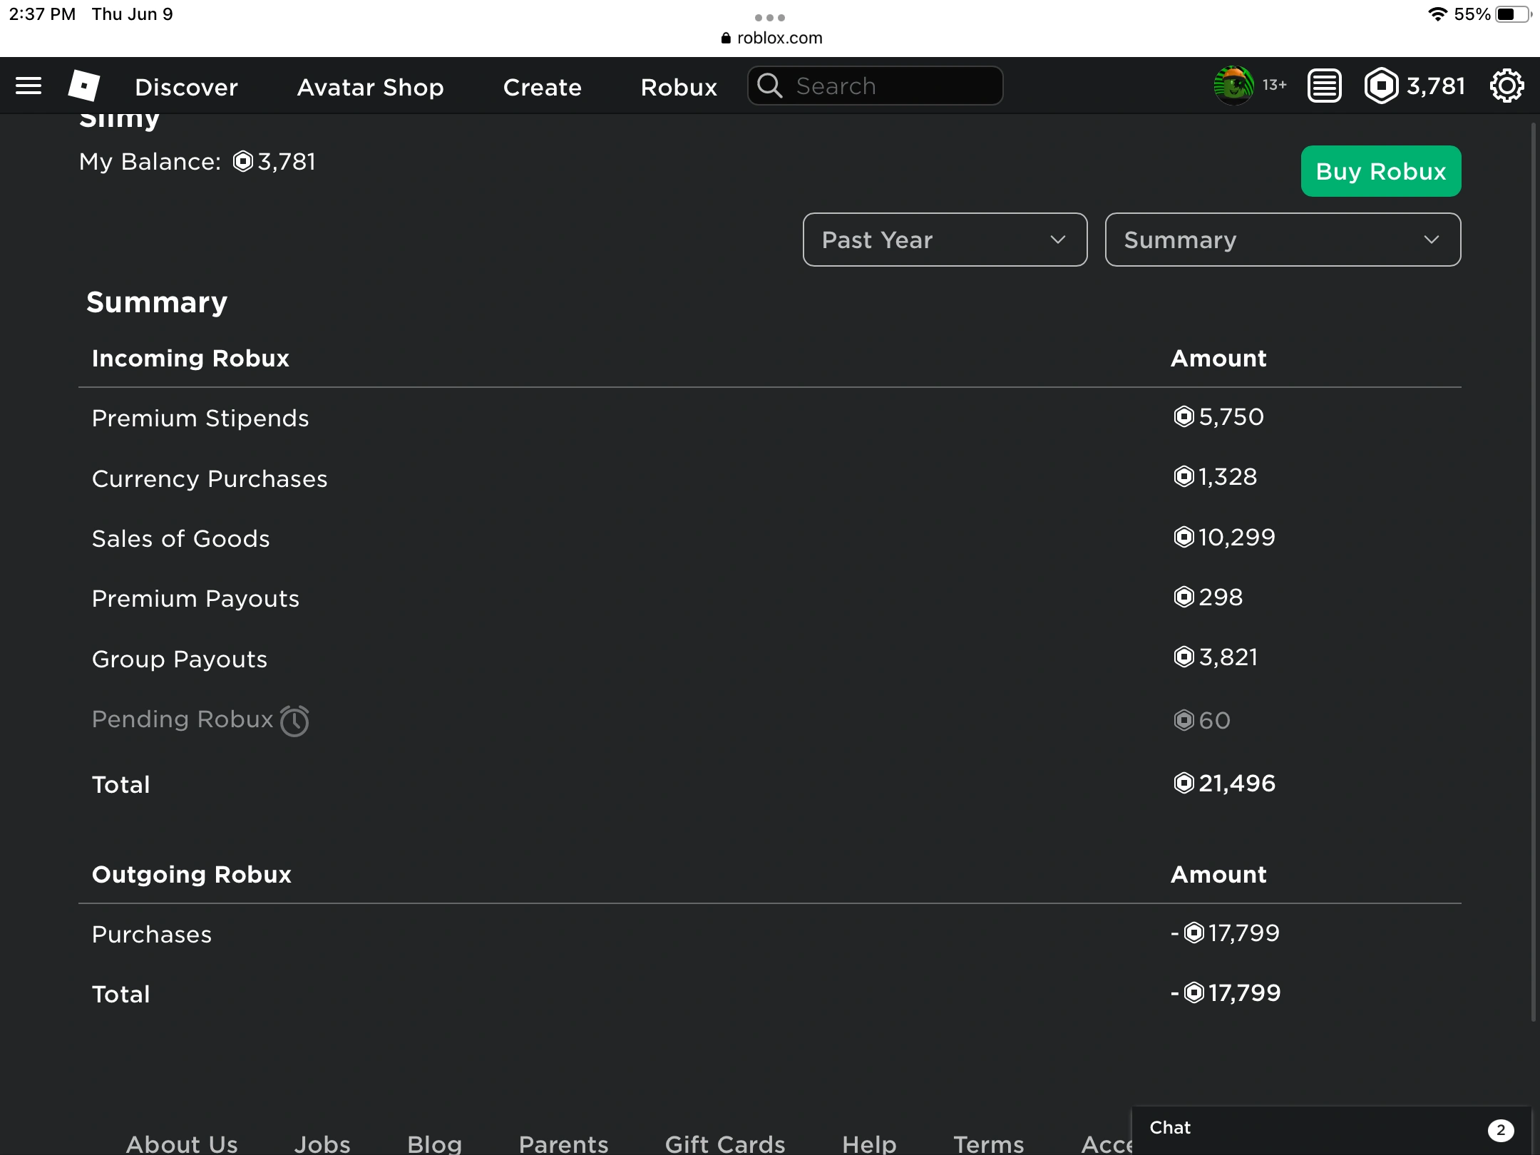Expand the Past Year time dropdown
Viewport: 1540px width, 1155px height.
(945, 240)
